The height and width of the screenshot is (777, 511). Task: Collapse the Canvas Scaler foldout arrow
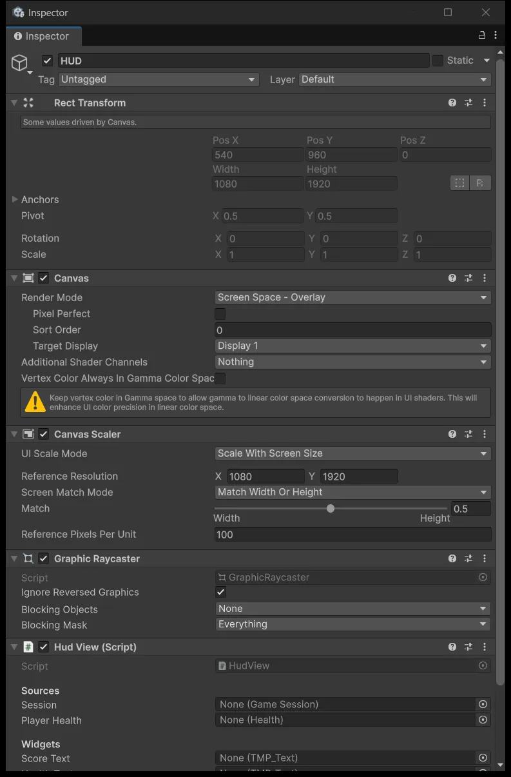[14, 434]
